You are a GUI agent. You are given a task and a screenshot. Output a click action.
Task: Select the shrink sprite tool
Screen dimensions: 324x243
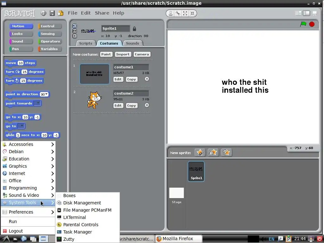coord(192,13)
